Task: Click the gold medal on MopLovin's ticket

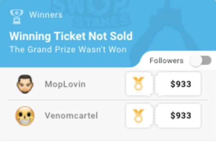Action: click(138, 84)
